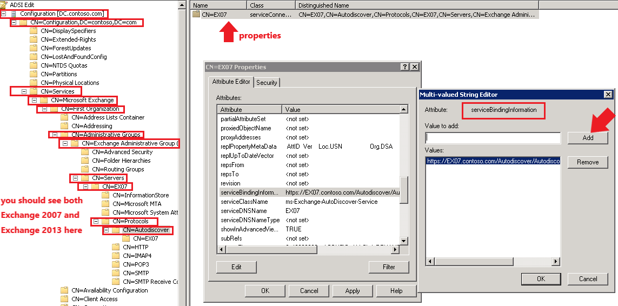Collapse the CN=Autodiscover tree node
The width and height of the screenshot is (618, 306).
coord(106,230)
